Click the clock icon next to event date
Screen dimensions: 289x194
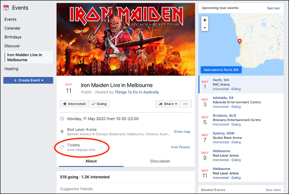pos(62,119)
